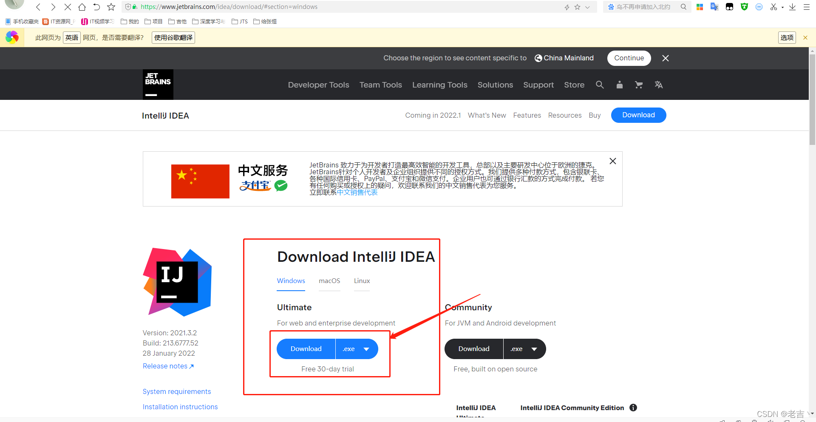Viewport: 816px width, 422px height.
Task: Open the 吉他 bookmarks folder
Action: (177, 21)
